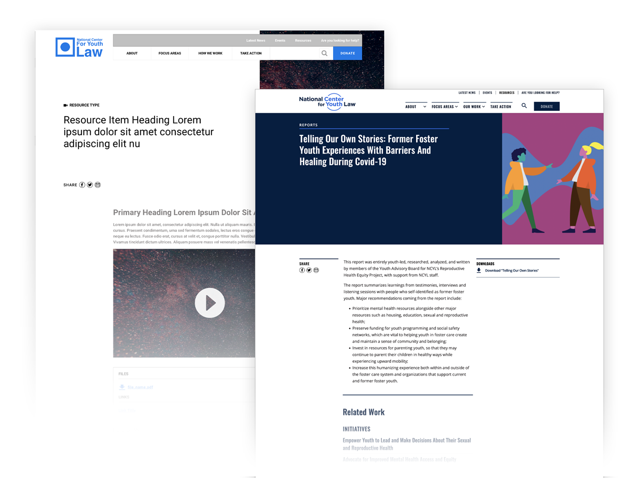This screenshot has height=478, width=638.
Task: Click Resources in the front page top bar
Action: [507, 93]
